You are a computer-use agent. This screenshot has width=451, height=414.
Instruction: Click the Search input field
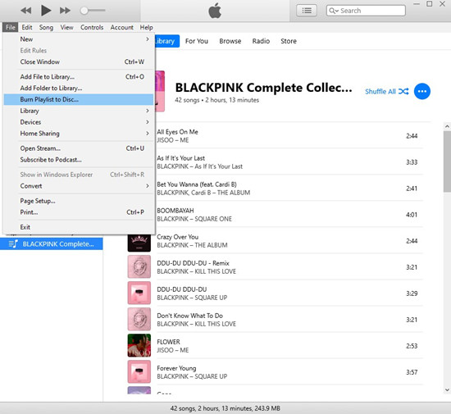point(366,11)
